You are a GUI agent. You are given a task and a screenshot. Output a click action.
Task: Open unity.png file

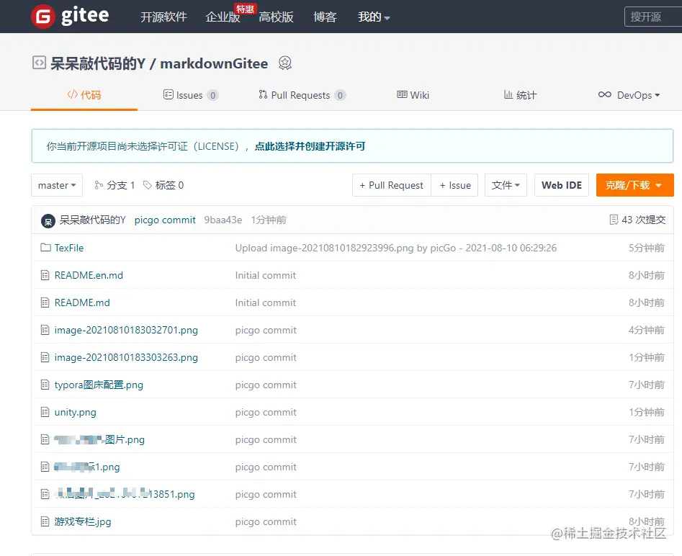75,412
